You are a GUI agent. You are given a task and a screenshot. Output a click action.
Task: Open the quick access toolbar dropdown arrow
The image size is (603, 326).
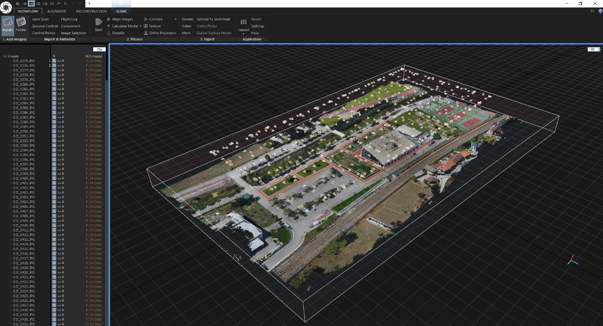[89, 3]
